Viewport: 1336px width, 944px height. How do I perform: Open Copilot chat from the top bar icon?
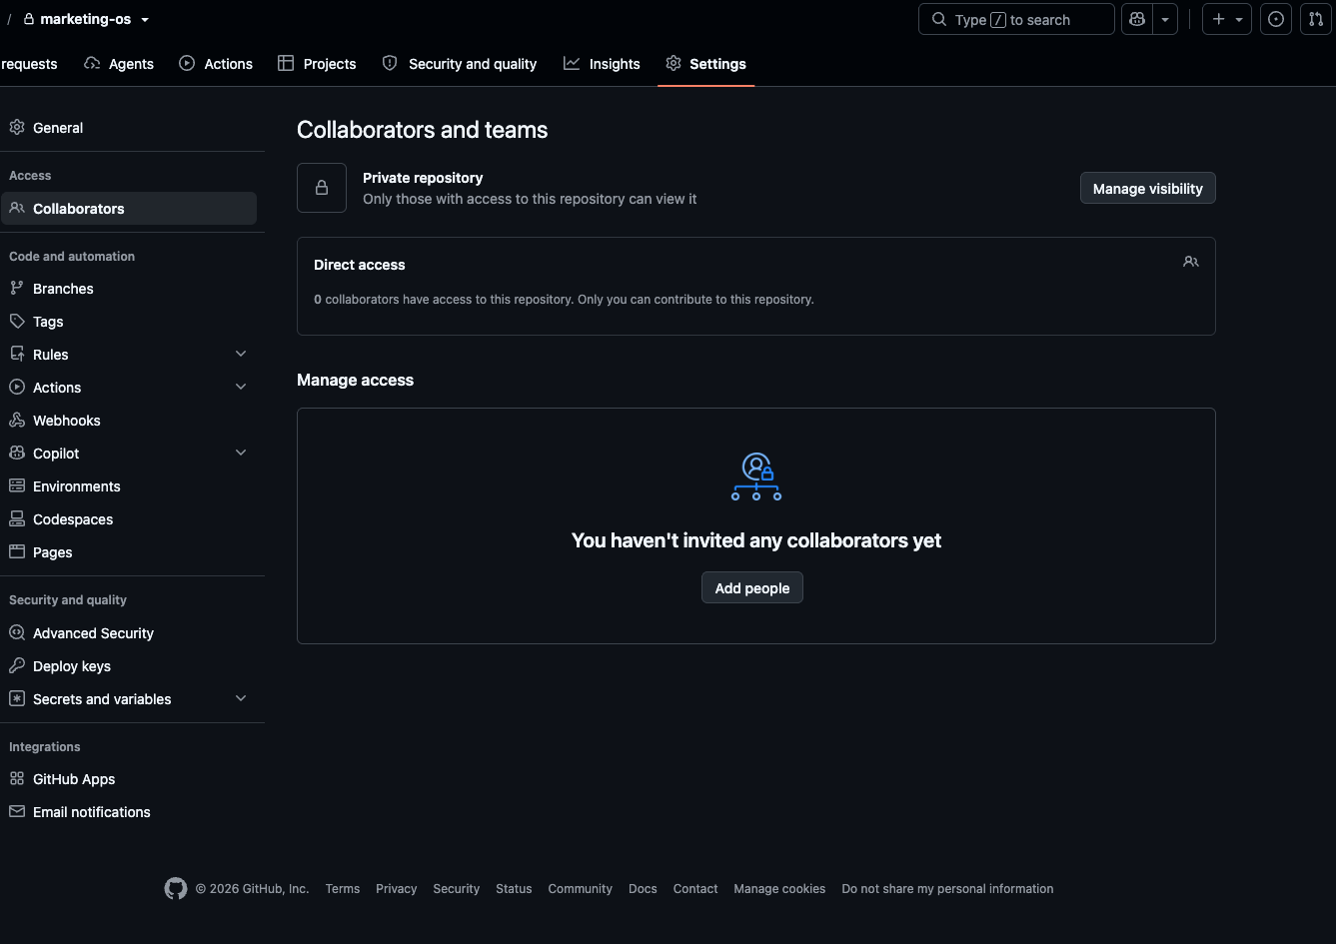(x=1137, y=19)
